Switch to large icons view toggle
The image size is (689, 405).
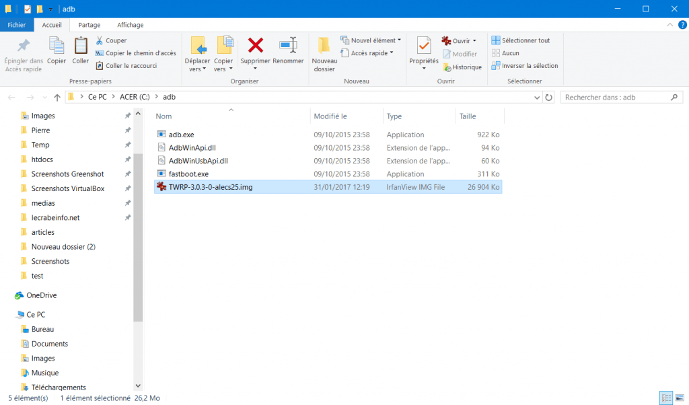(680, 398)
